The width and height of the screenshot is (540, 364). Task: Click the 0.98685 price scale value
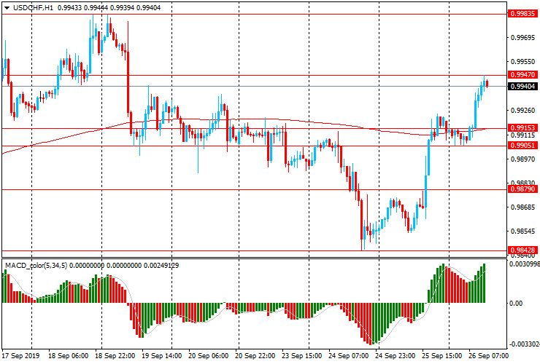[x=522, y=207]
